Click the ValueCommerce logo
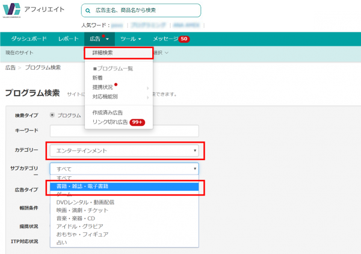The image size is (361, 254). tap(11, 10)
